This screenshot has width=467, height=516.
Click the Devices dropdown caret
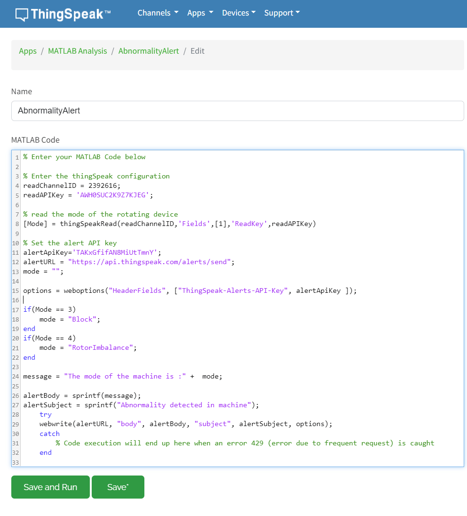point(254,13)
